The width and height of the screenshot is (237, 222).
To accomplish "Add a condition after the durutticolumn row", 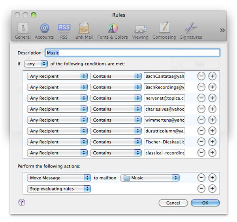I will [212, 131].
